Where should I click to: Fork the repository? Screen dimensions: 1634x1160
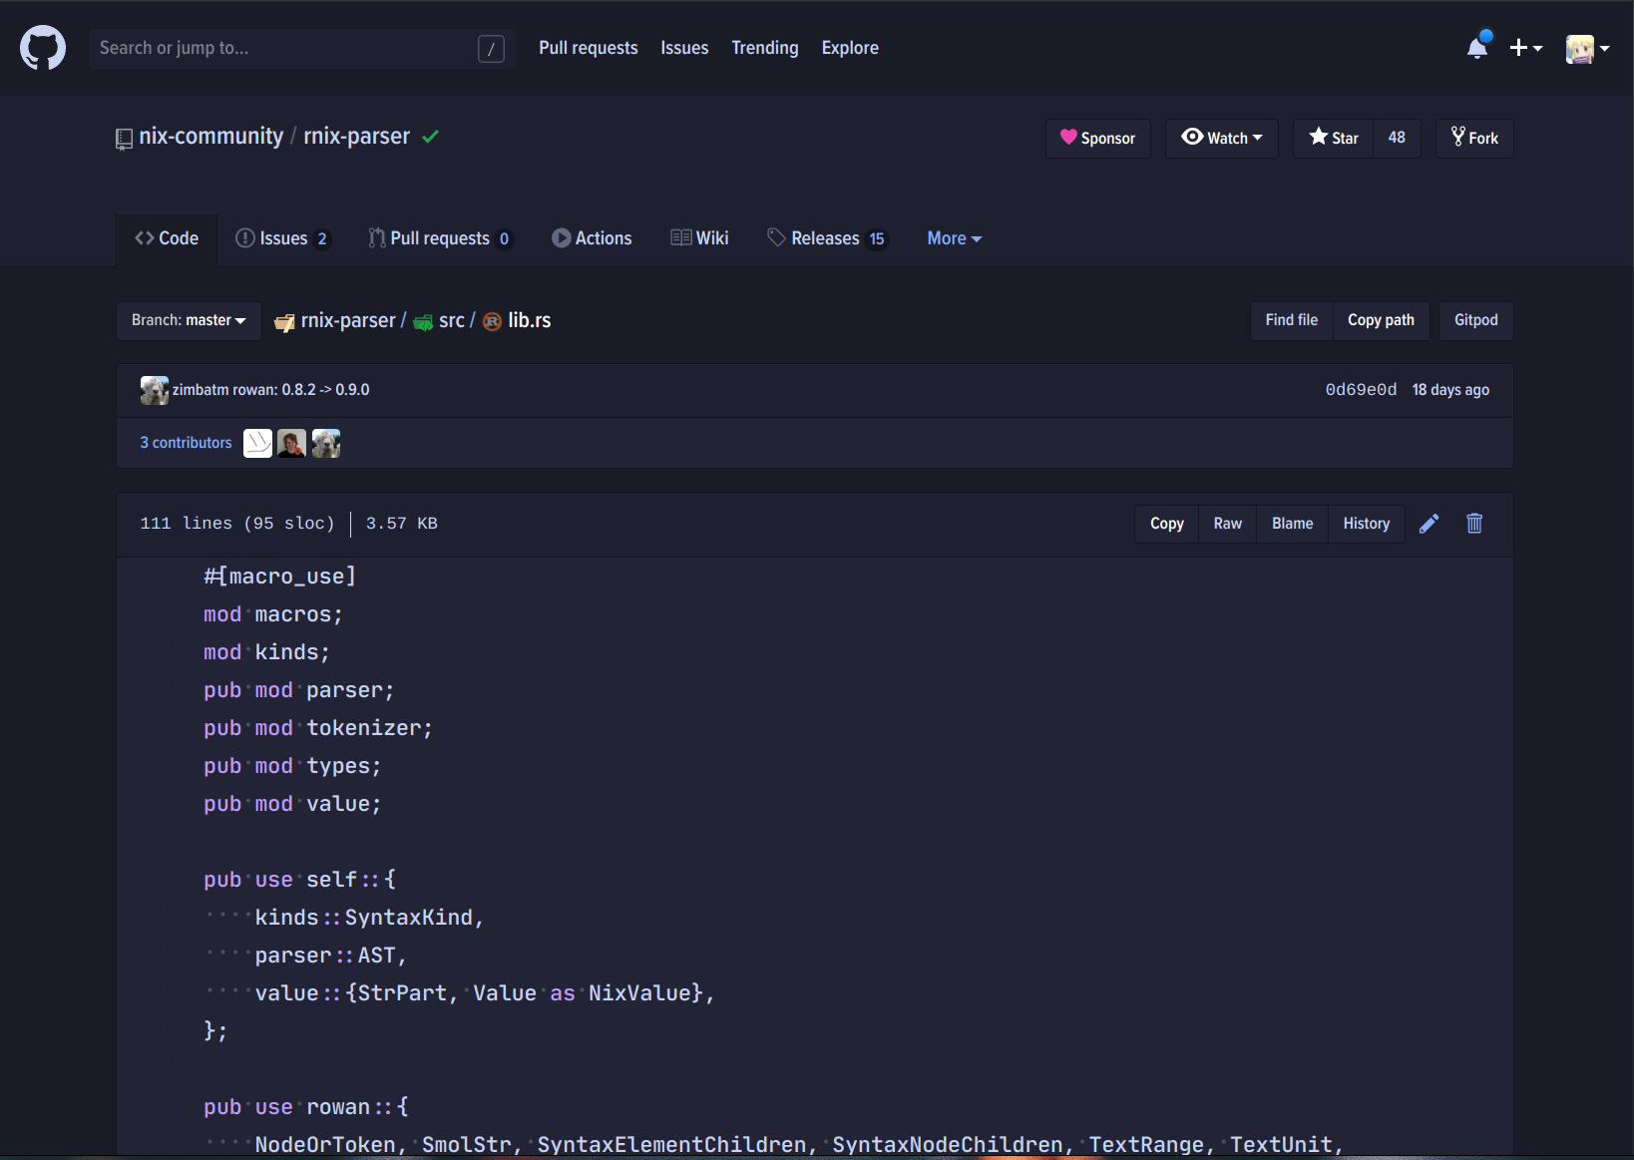1473,138
